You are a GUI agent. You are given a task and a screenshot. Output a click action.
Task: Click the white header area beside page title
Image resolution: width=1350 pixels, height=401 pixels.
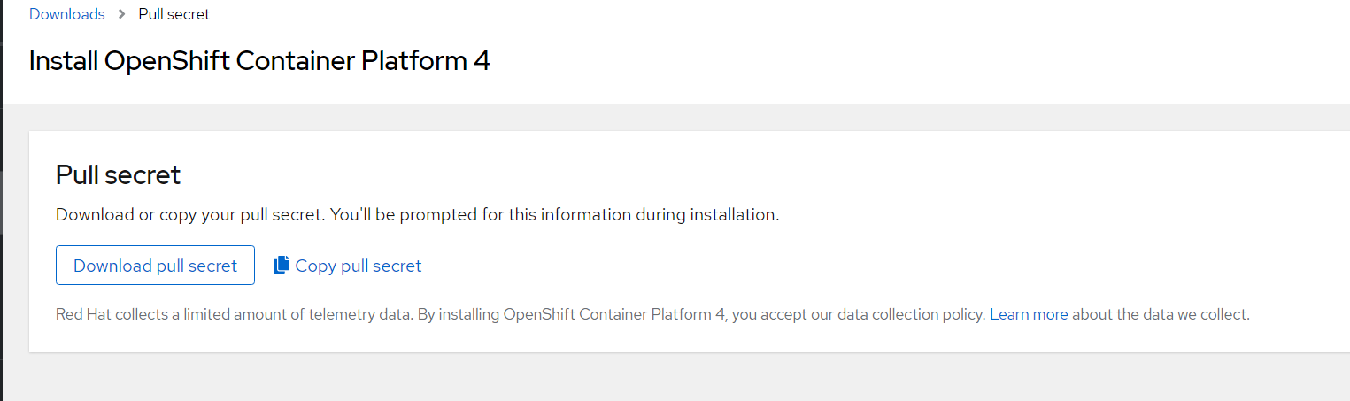885,61
